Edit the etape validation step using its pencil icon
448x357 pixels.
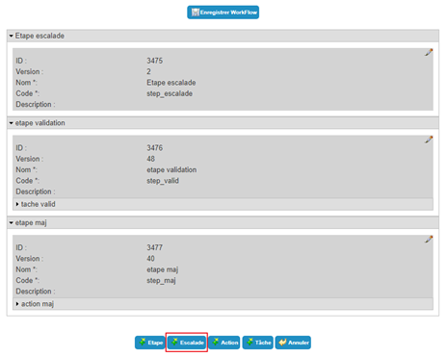tap(429, 140)
